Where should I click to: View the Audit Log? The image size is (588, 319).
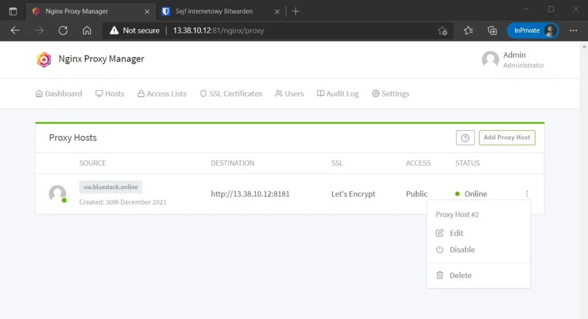(x=338, y=94)
